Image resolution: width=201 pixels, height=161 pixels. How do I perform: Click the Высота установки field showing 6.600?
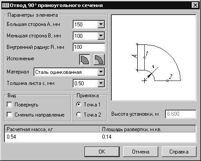pyautogui.click(x=181, y=114)
